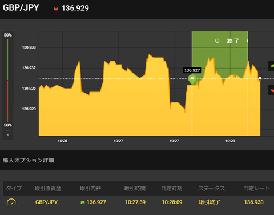Click the 136.926 y-axis label
The width and height of the screenshot is (274, 215).
pyautogui.click(x=29, y=89)
